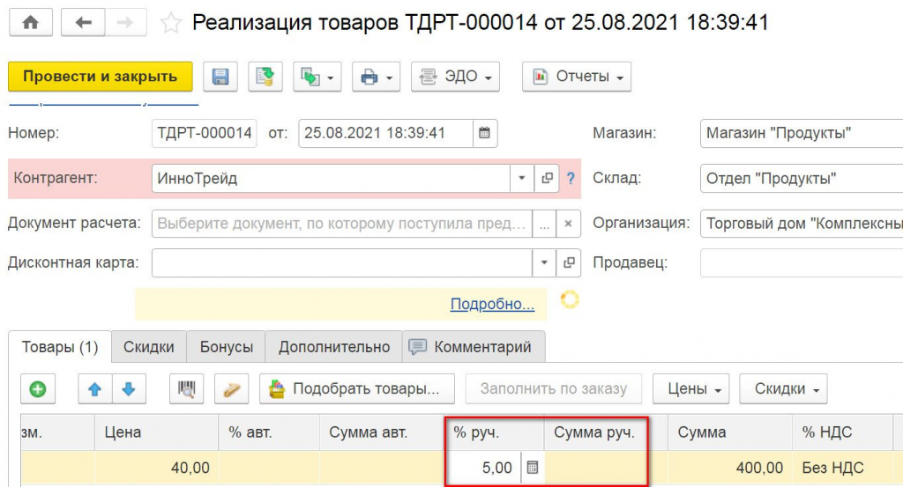Click the Организация field
903x487 pixels.
click(x=802, y=224)
